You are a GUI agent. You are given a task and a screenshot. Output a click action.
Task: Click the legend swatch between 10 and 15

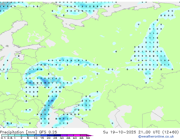click(x=37, y=135)
